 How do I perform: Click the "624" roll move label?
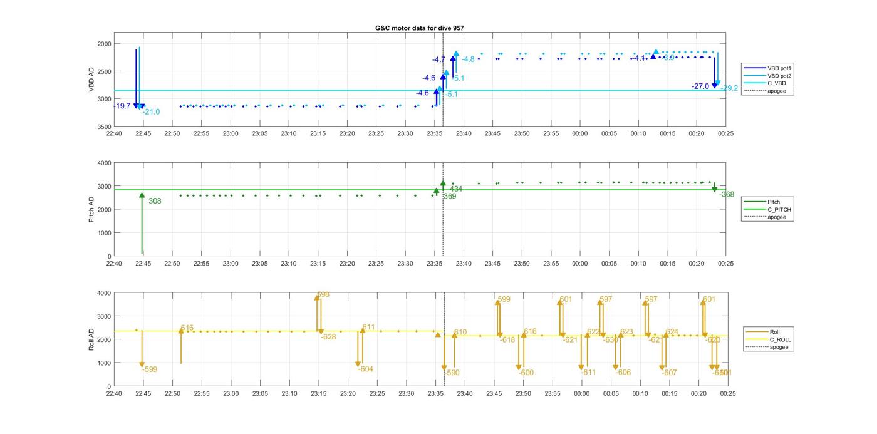pos(672,332)
